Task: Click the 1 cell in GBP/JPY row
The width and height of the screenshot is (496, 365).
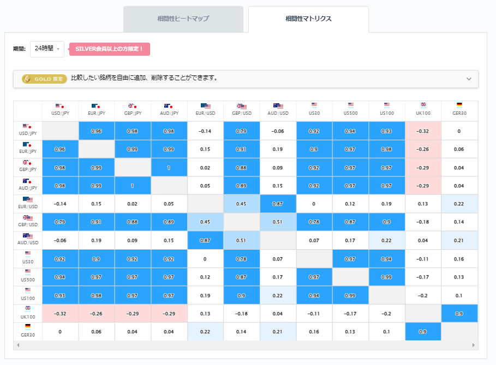Action: pos(169,168)
